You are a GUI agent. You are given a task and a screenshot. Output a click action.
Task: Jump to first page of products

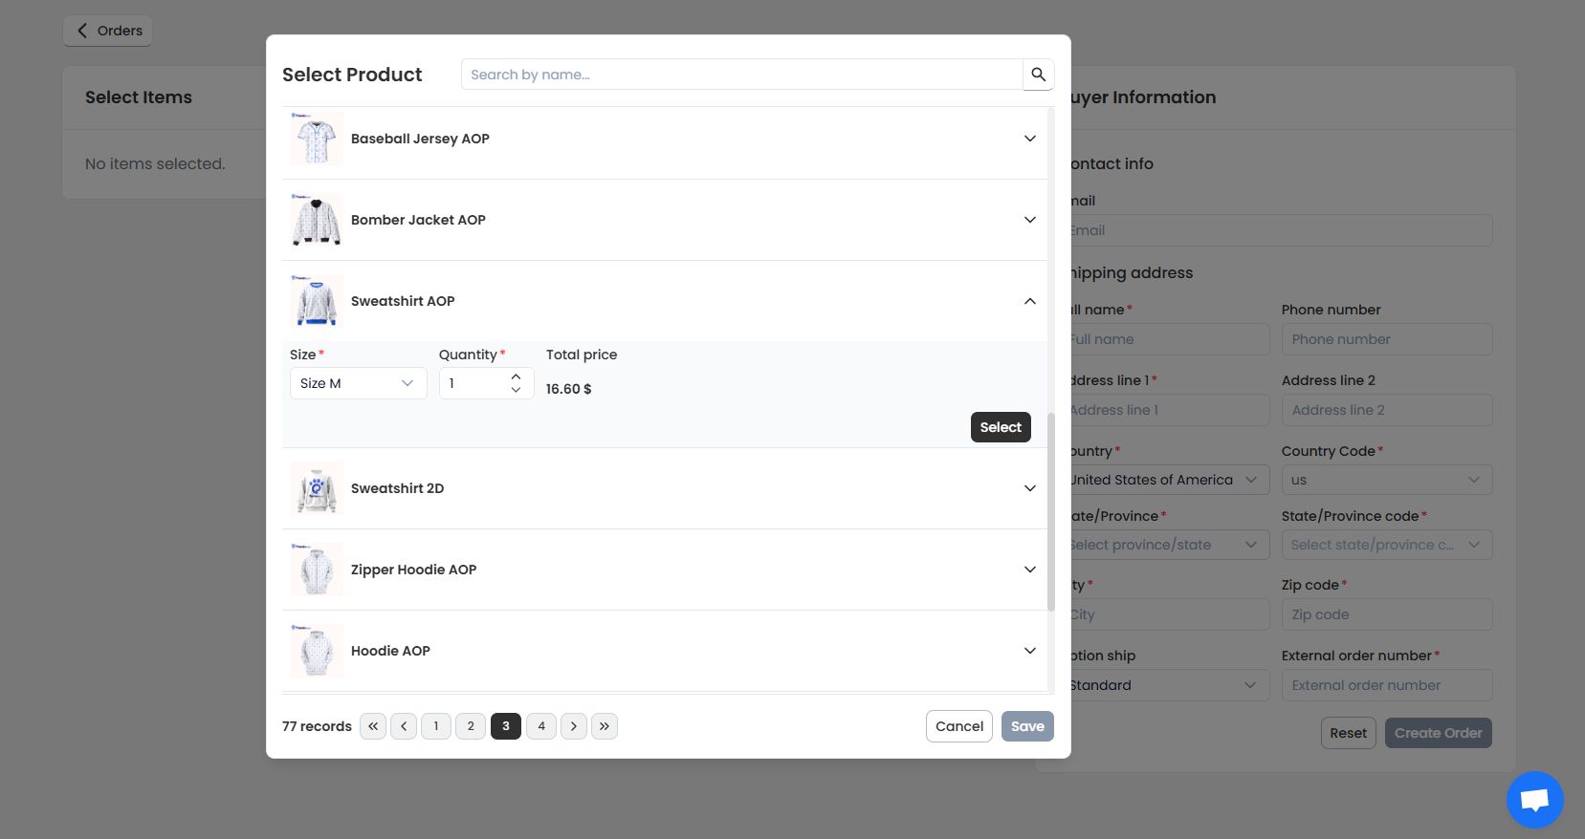(x=373, y=726)
